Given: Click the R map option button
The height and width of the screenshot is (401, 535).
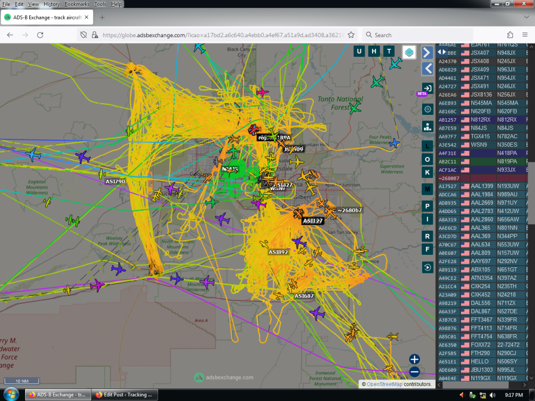Looking at the screenshot, I should [427, 236].
